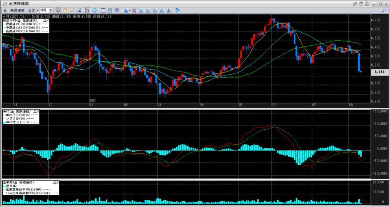This screenshot has width=390, height=207.
Task: Click the title bar reload button
Action: pos(362,3)
